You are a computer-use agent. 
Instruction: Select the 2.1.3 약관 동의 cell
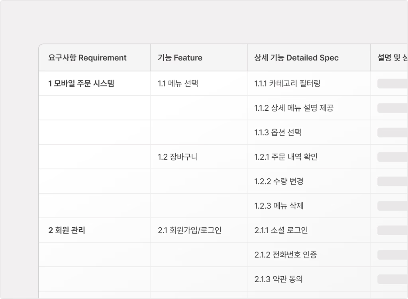309,279
